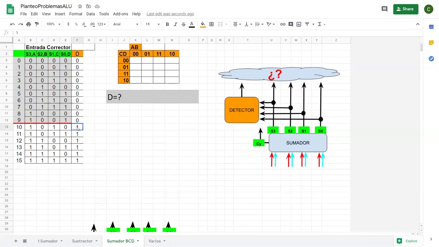Redo the last undone action
The width and height of the screenshot is (439, 247).
[21, 24]
